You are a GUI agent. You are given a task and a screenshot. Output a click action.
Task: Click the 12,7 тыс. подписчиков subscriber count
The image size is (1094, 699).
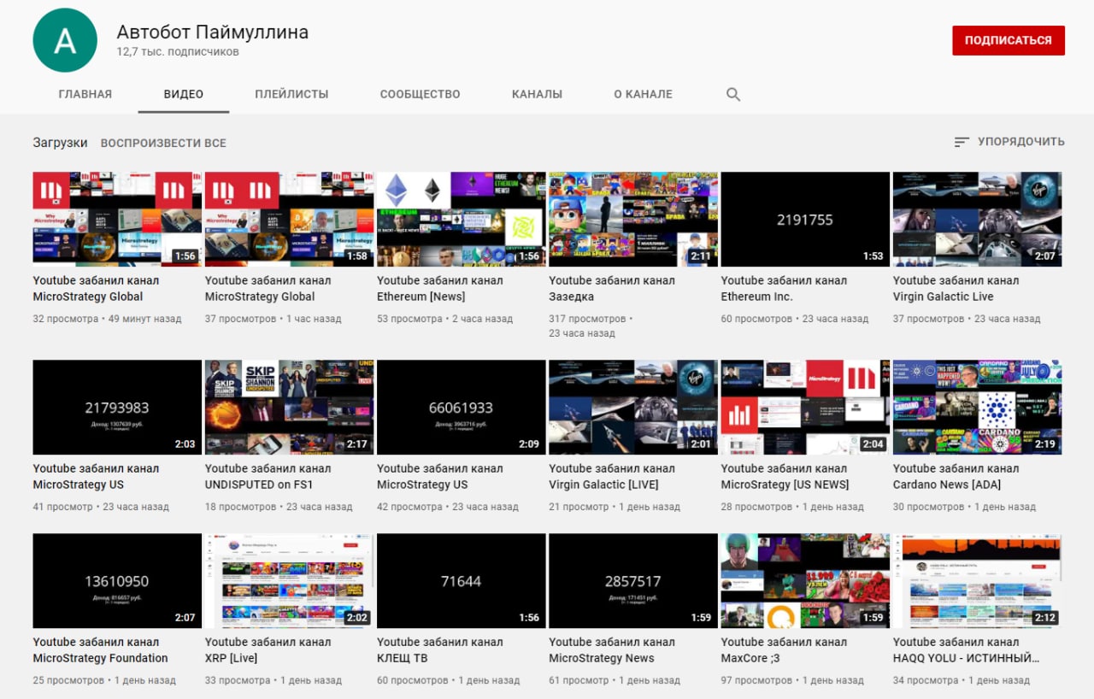pos(178,52)
